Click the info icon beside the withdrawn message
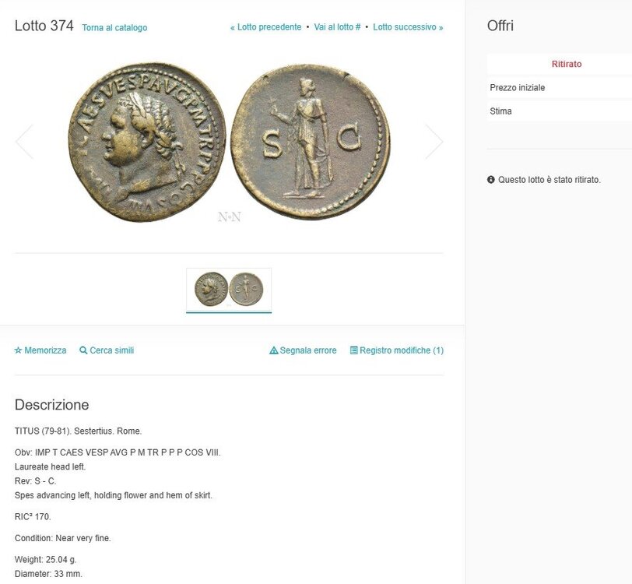 tap(491, 180)
